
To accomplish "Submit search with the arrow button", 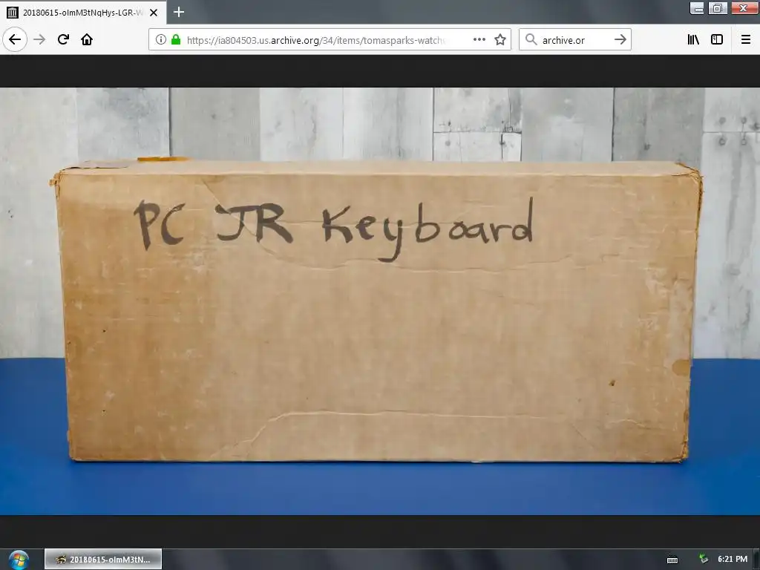I will [x=620, y=40].
